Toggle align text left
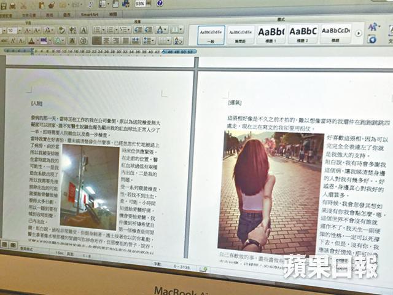This screenshot has height=295, width=393. 96,41
